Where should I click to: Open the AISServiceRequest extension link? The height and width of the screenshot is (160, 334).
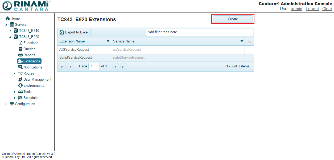click(74, 49)
